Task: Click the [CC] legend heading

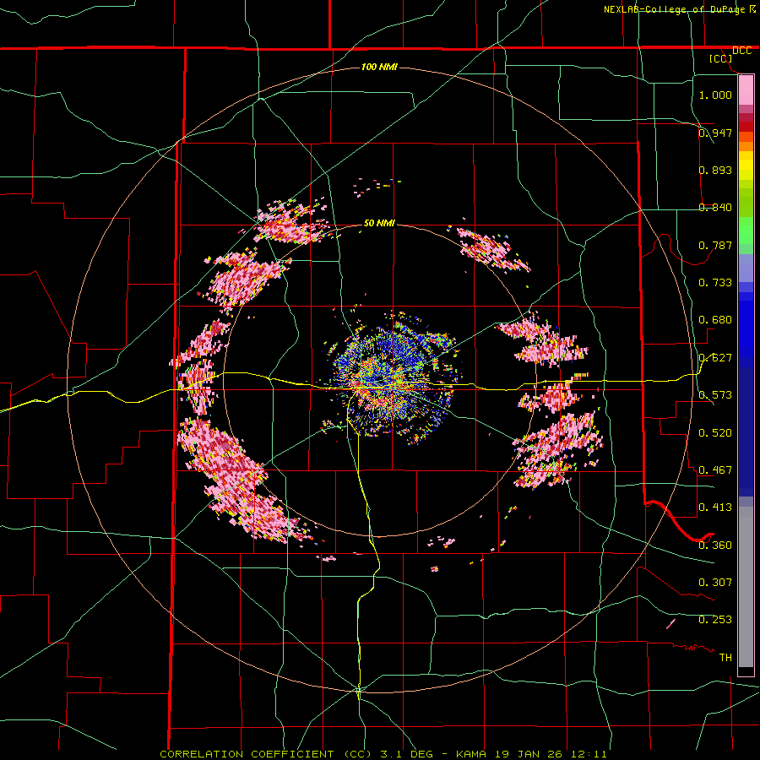Action: point(721,58)
